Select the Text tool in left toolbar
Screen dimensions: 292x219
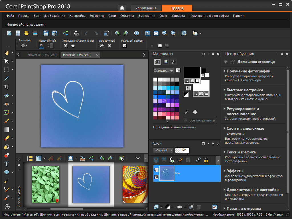coord(6,164)
